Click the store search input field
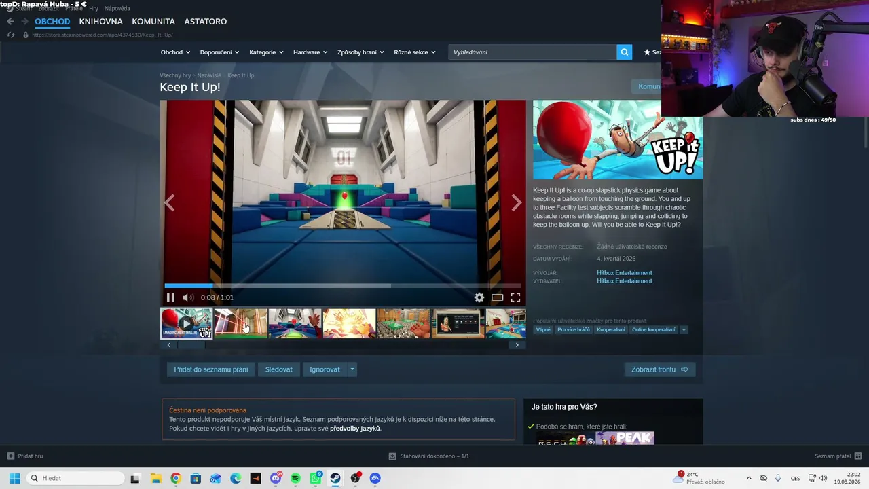 [532, 52]
